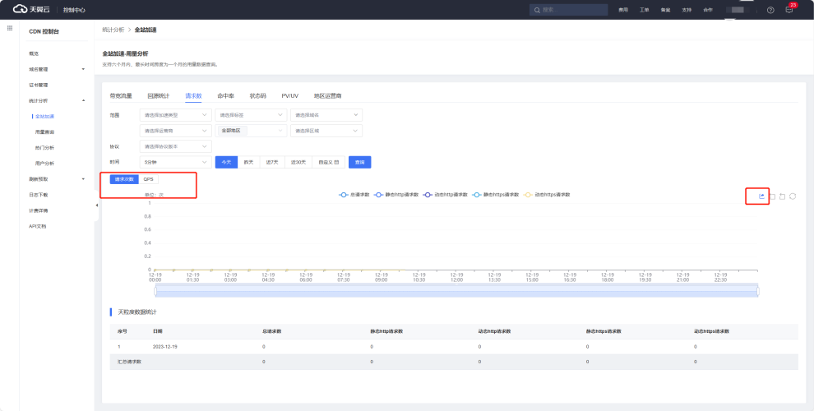Select the 近30天 time range
Image resolution: width=814 pixels, height=411 pixels.
click(x=298, y=163)
